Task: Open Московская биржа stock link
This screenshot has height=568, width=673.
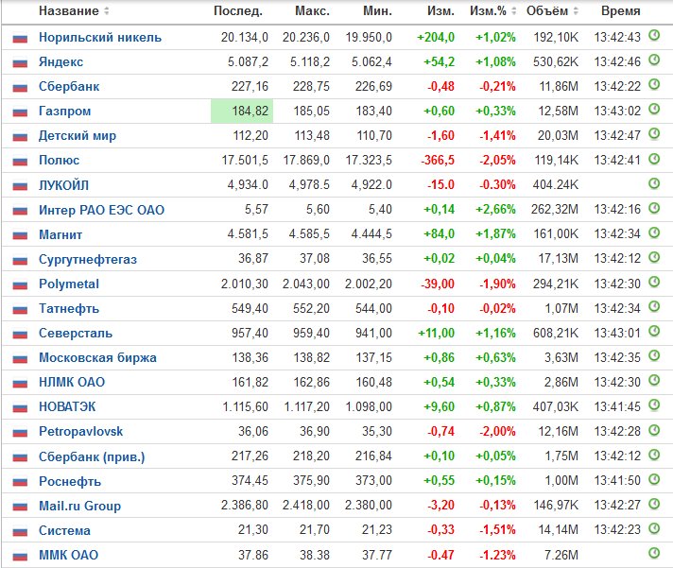Action: coord(98,358)
